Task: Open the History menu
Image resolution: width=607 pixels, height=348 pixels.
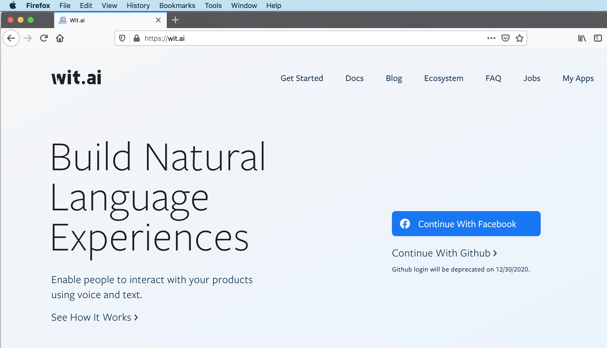Action: pyautogui.click(x=138, y=6)
